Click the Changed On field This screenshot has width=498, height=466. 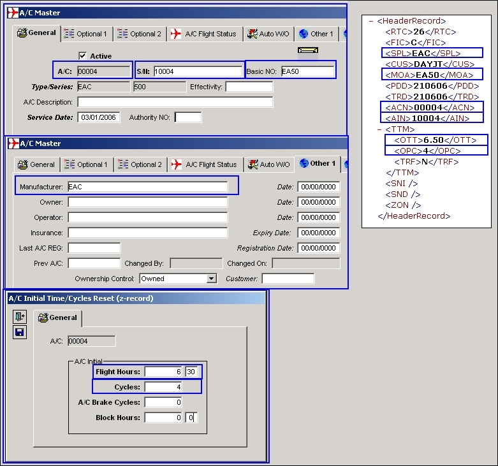306,263
